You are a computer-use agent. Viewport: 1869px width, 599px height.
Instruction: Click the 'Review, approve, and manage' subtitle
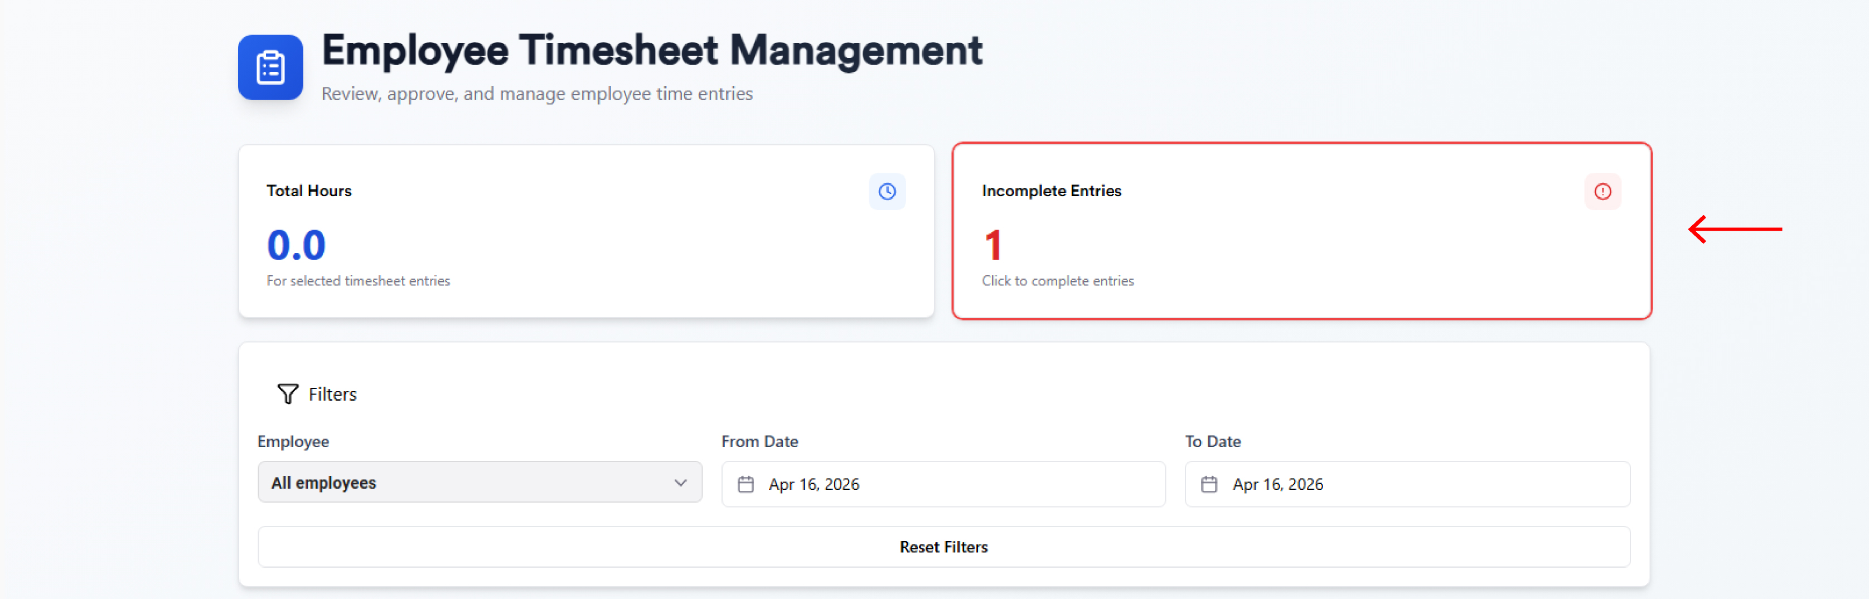[537, 94]
